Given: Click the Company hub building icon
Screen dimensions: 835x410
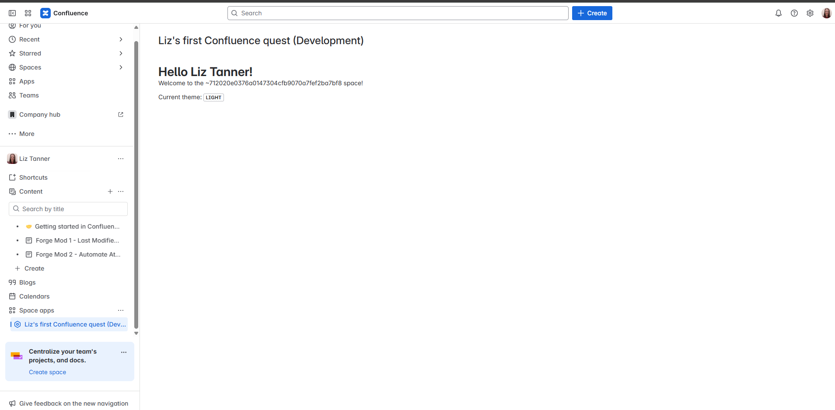Looking at the screenshot, I should [x=12, y=115].
